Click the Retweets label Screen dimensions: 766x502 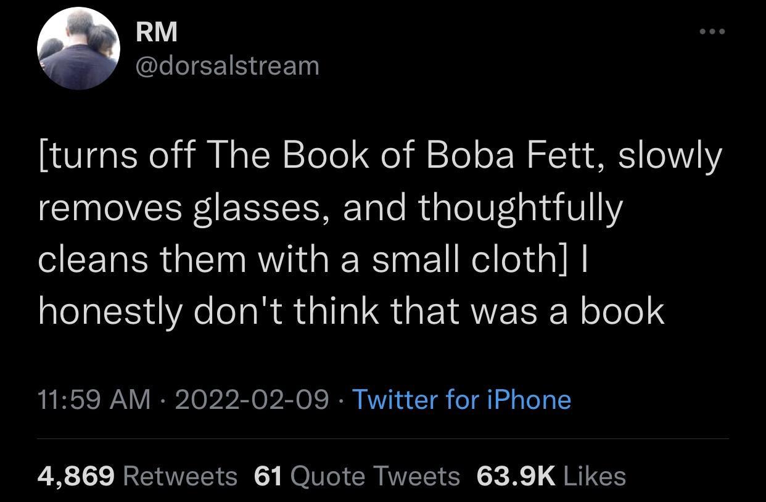point(180,475)
